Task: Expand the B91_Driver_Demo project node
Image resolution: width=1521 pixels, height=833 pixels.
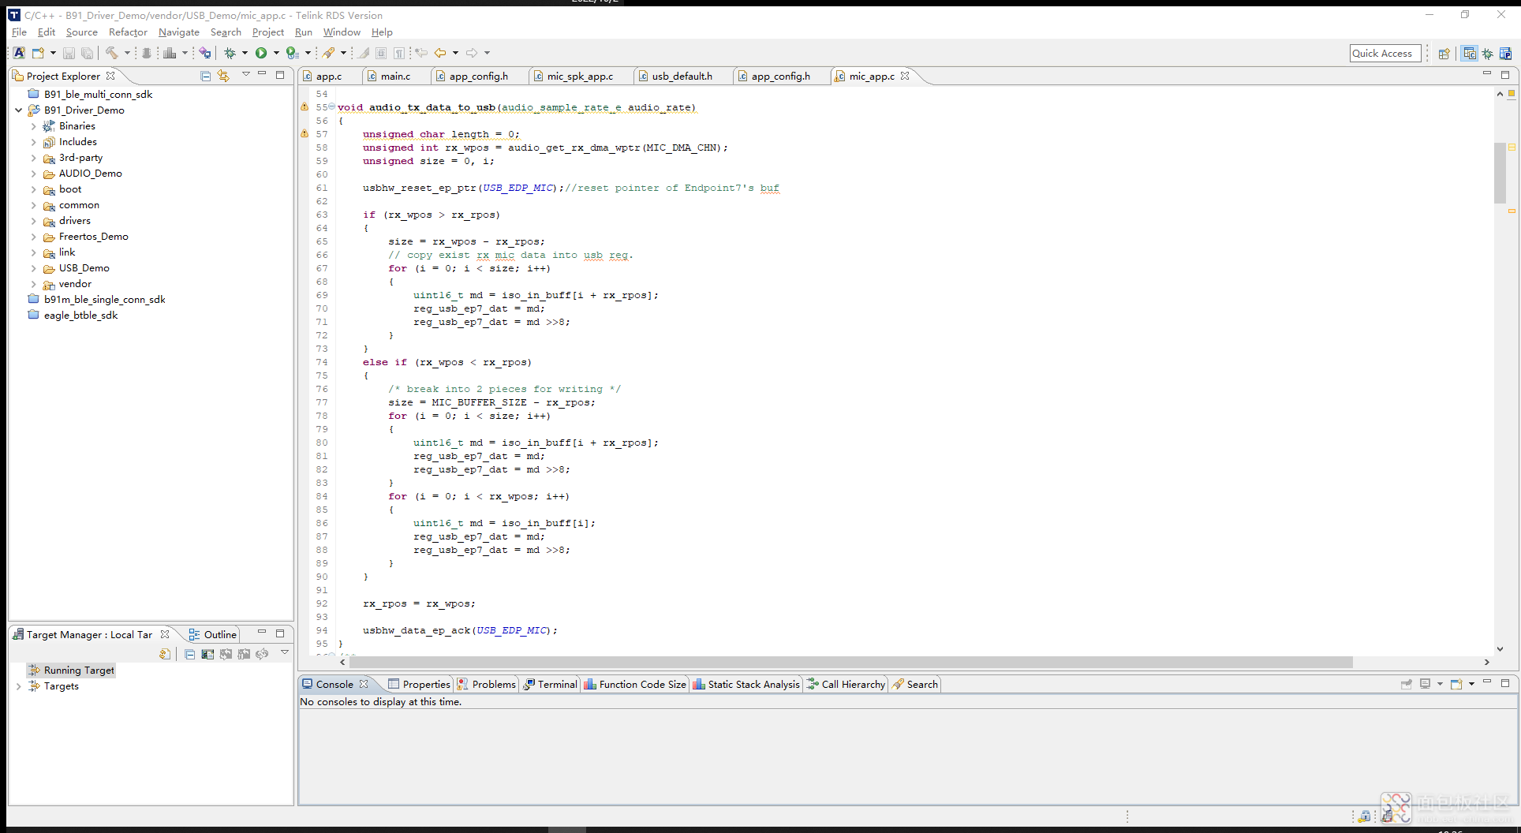Action: coord(18,110)
